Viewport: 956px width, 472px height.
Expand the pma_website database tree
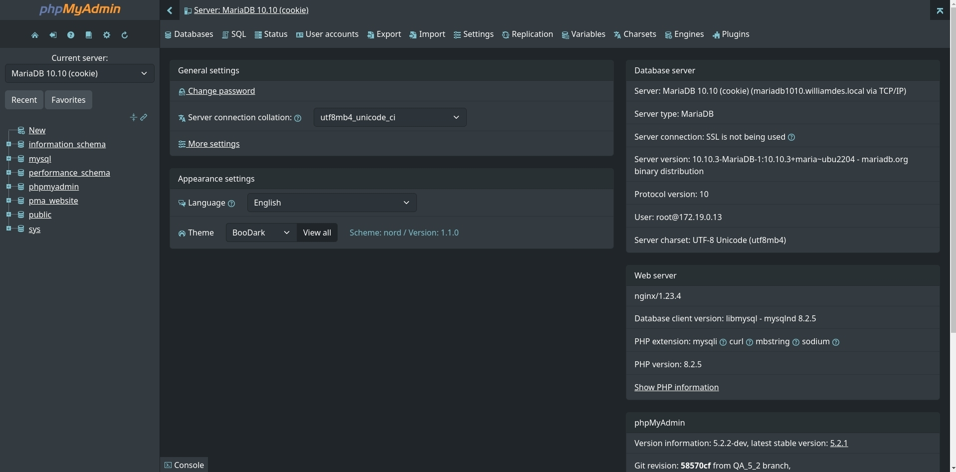tap(8, 201)
